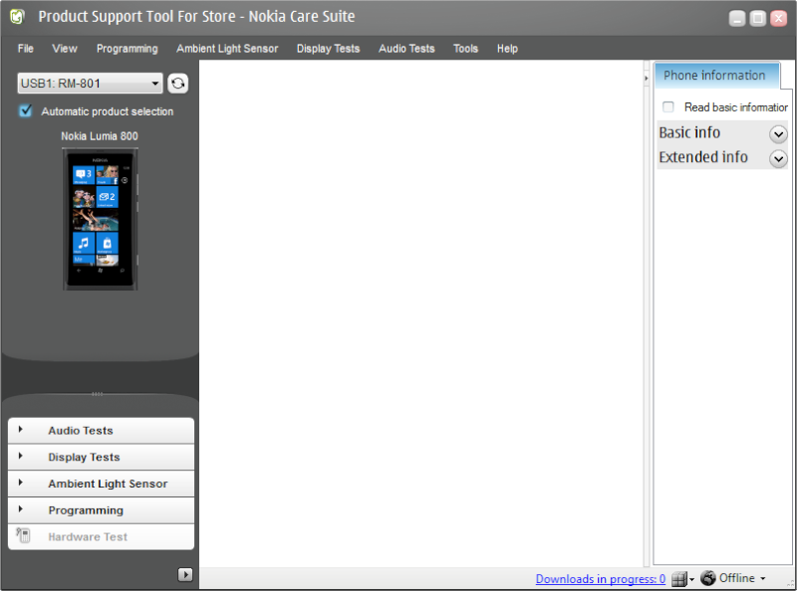
Task: Click the refresh connection icon button
Action: click(178, 84)
